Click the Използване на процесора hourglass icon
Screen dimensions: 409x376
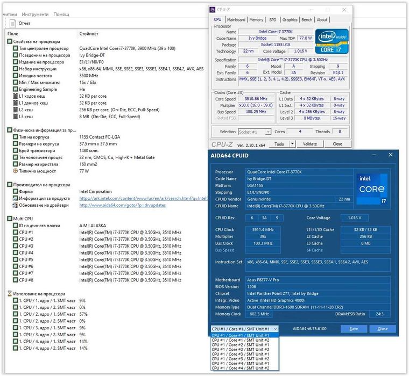(10, 293)
